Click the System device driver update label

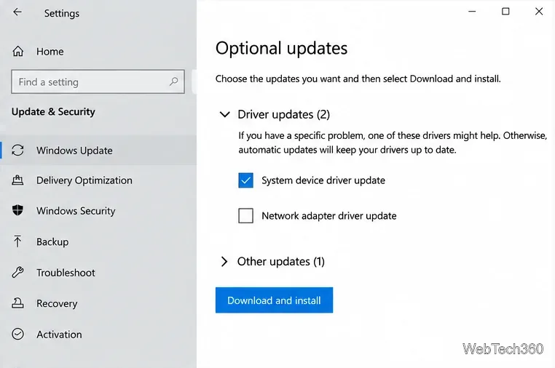point(323,180)
